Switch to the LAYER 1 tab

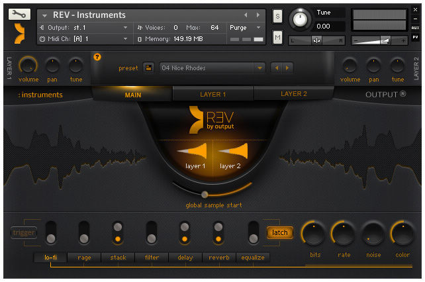coord(213,94)
